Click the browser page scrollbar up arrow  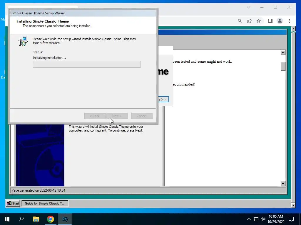tap(293, 29)
